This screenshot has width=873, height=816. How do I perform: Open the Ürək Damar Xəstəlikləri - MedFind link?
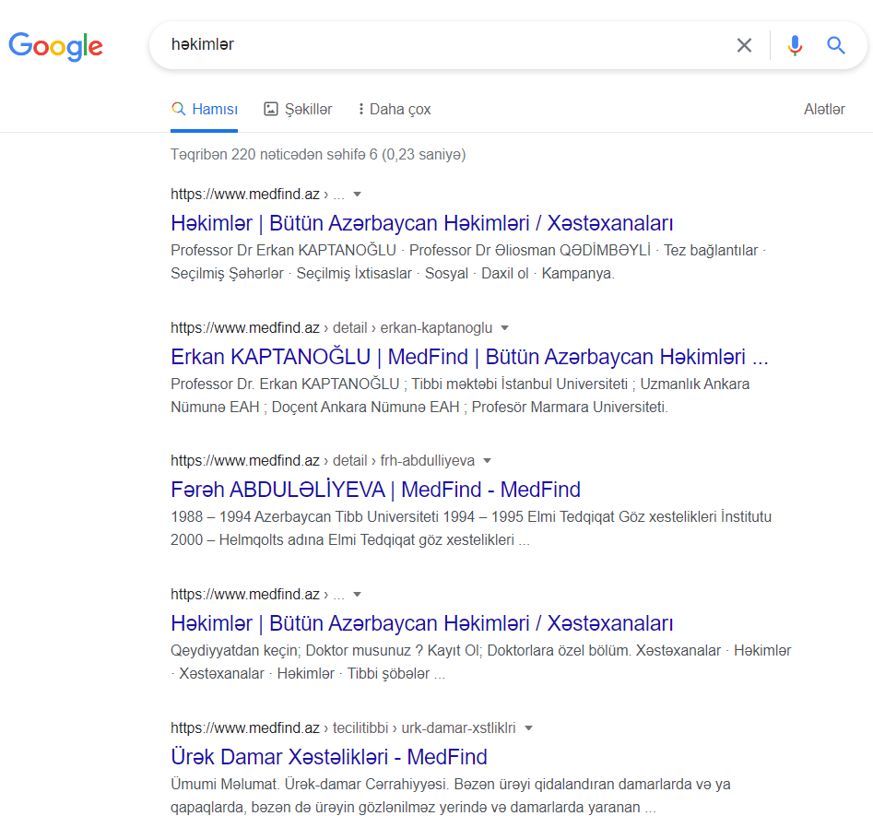point(328,757)
